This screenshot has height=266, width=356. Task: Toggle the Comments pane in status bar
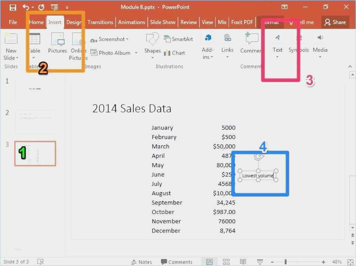[177, 262]
